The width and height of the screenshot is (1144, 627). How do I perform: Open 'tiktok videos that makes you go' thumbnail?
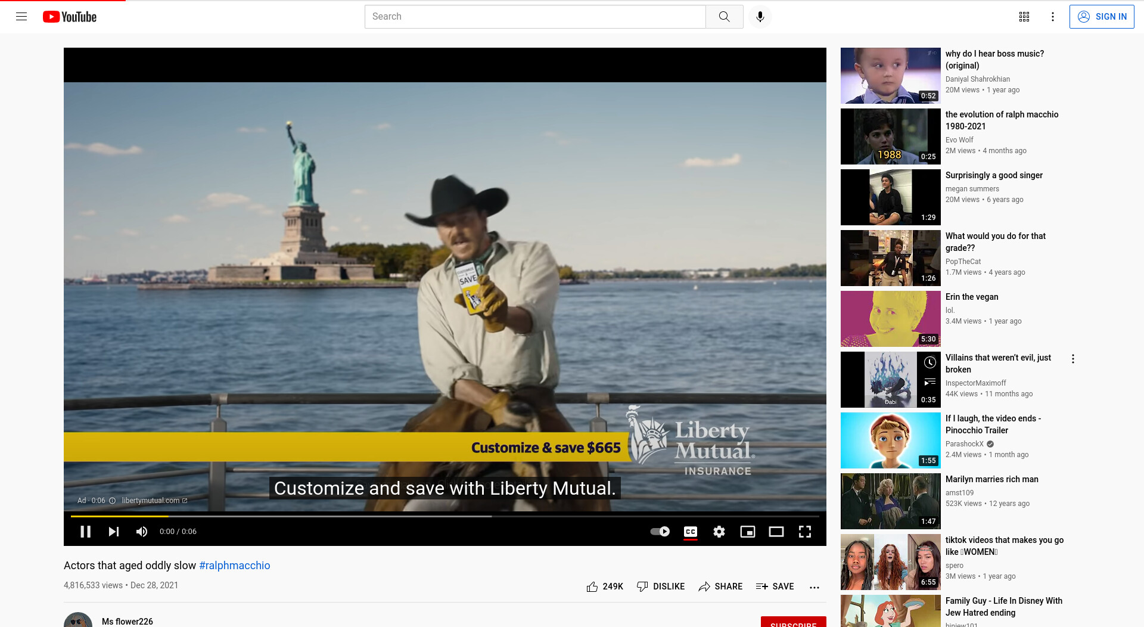click(890, 562)
